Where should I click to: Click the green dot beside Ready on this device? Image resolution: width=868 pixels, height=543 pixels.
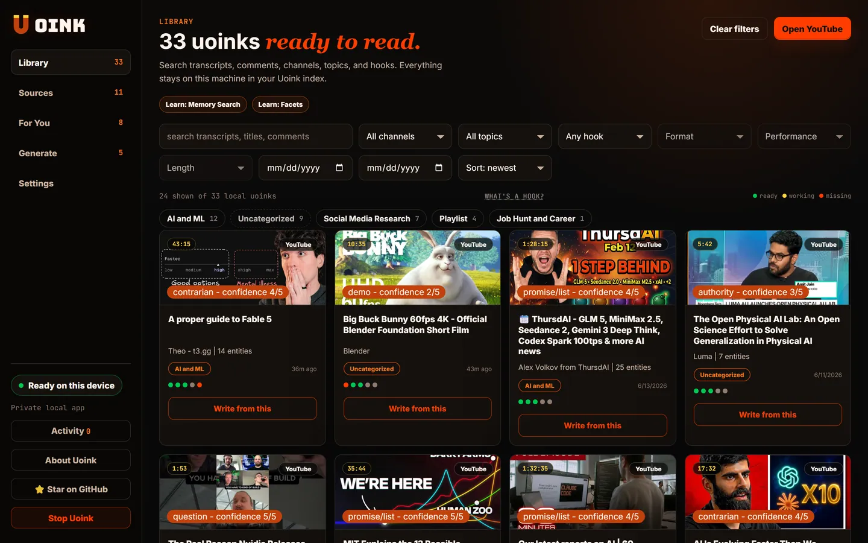pos(21,386)
